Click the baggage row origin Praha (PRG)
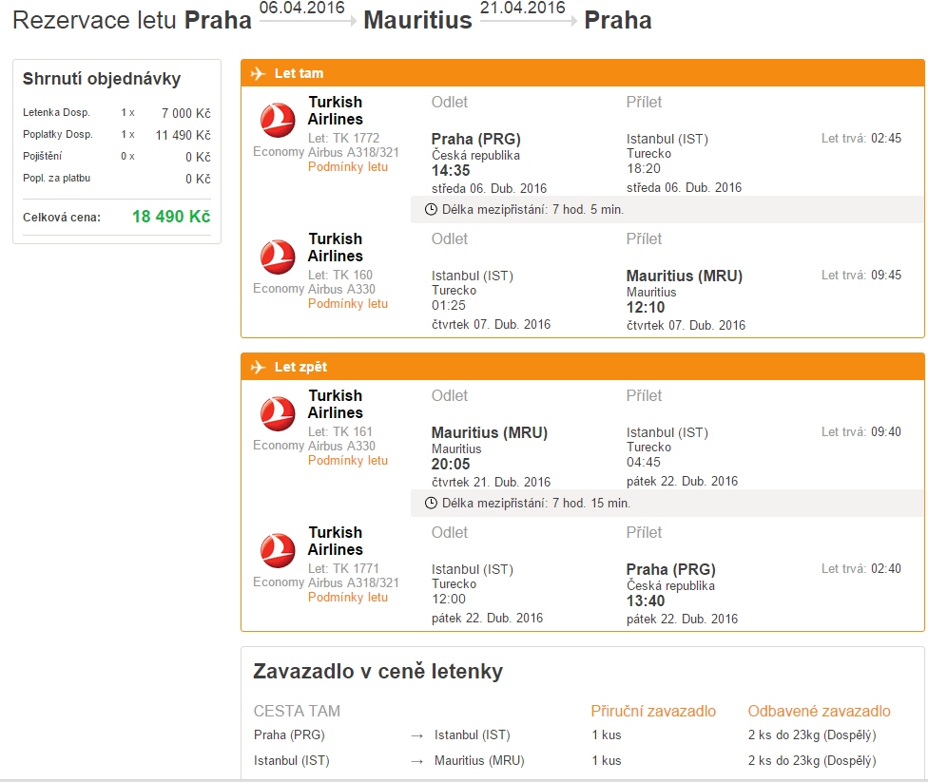 [x=289, y=734]
